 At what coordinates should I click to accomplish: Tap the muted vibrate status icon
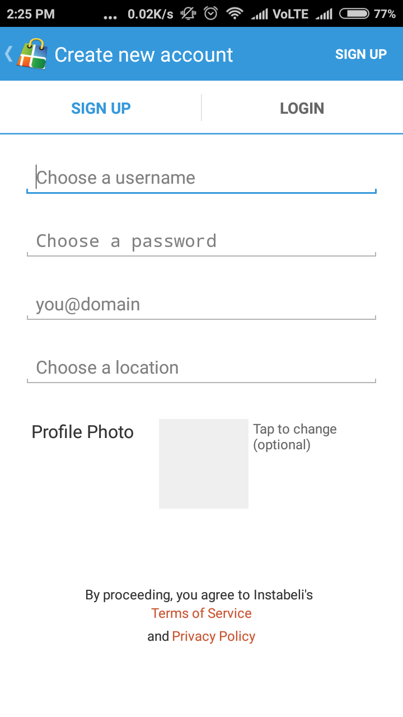[188, 13]
